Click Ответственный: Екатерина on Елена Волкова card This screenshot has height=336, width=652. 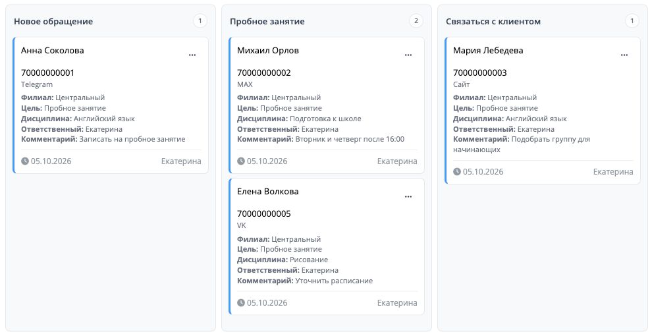pos(288,270)
